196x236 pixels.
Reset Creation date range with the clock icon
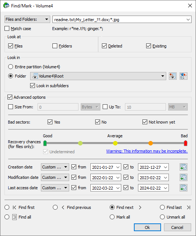[183, 167]
